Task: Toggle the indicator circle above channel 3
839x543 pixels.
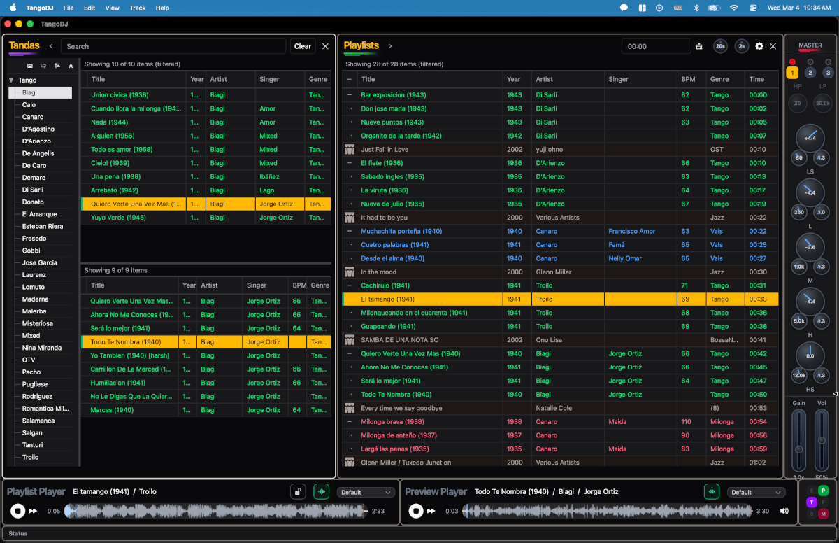Action: 828,62
